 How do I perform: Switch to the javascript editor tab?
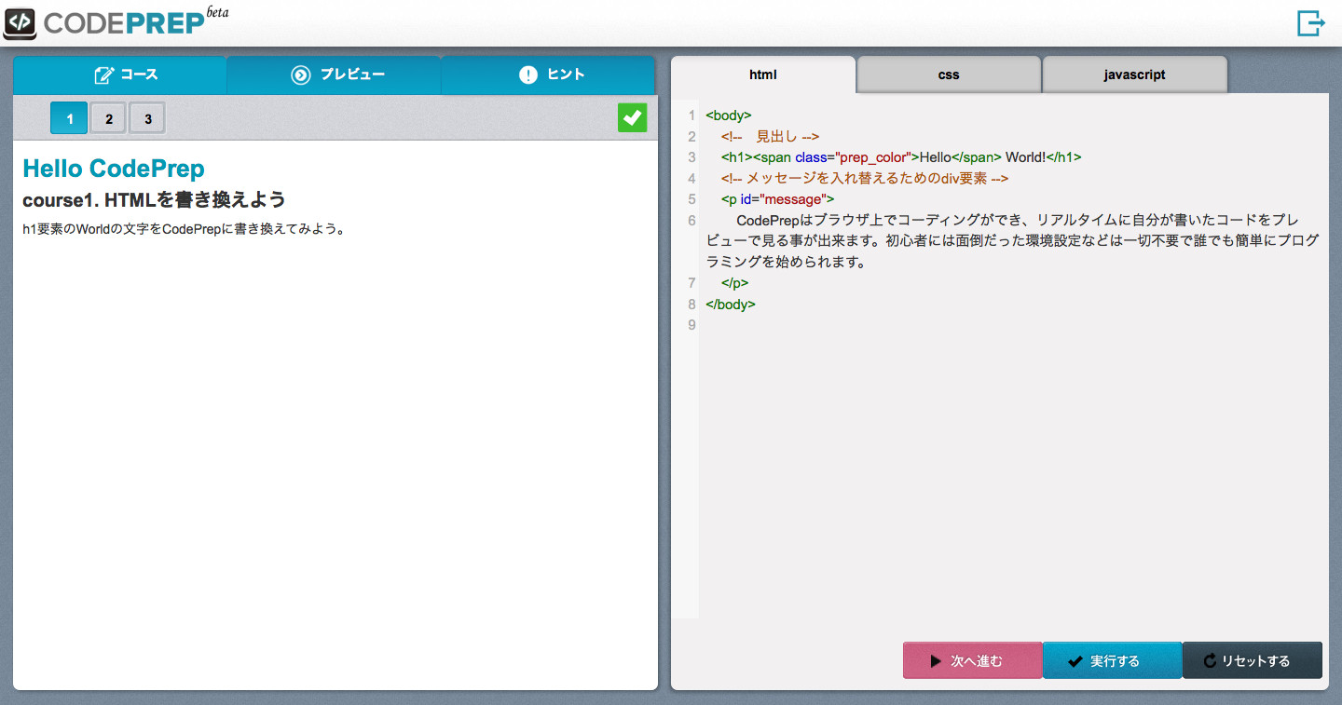click(1135, 74)
